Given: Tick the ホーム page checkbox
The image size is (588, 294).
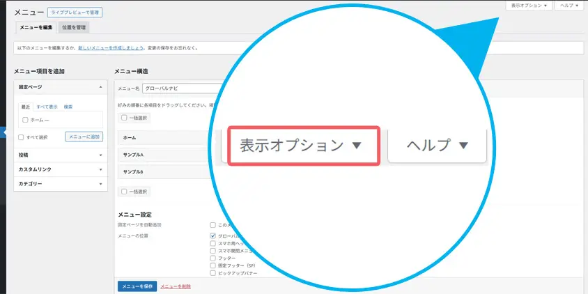Looking at the screenshot, I should pyautogui.click(x=25, y=120).
